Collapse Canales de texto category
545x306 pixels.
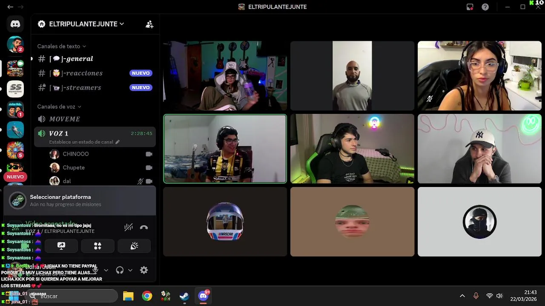pos(61,46)
